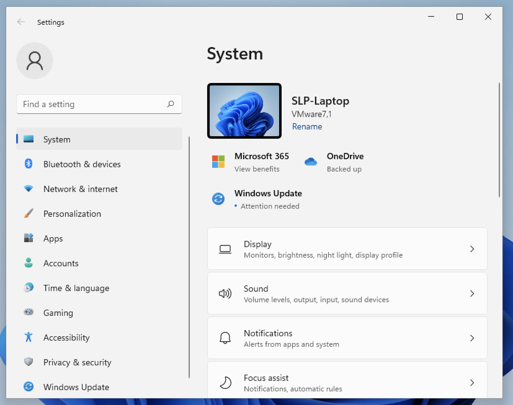Click the Sound speaker icon
Viewport: 513px width, 405px height.
(225, 294)
